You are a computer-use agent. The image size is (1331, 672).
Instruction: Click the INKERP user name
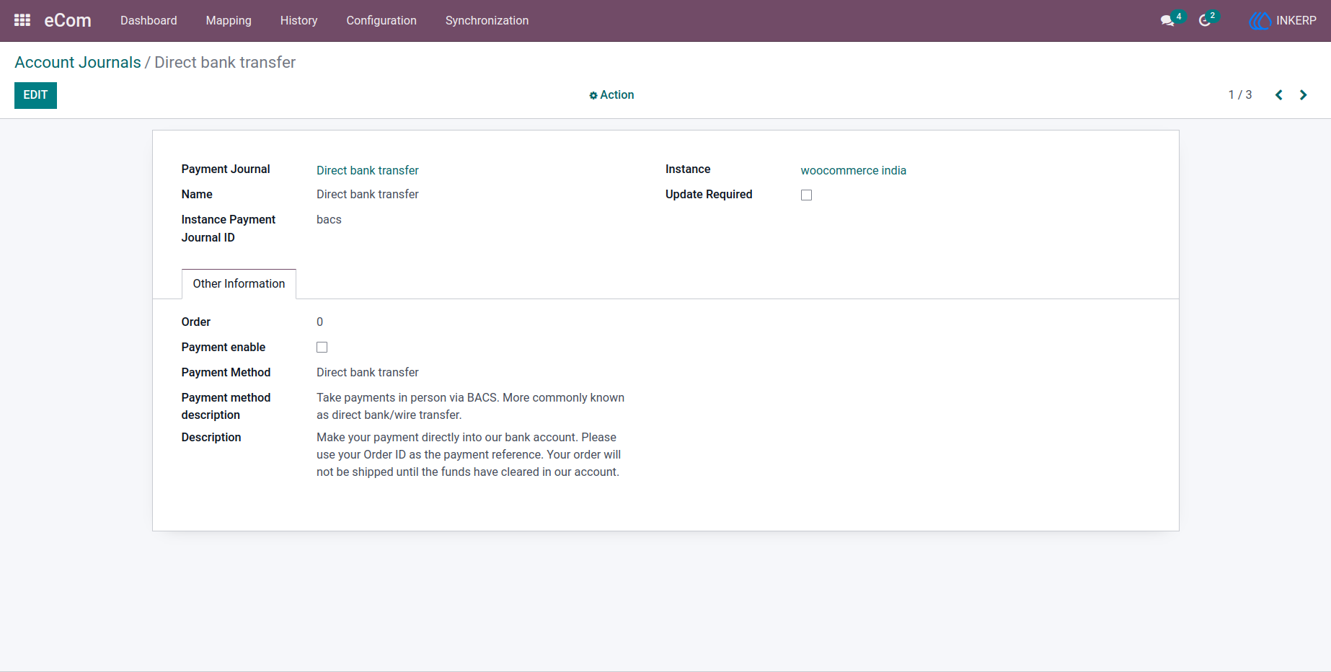click(x=1296, y=21)
